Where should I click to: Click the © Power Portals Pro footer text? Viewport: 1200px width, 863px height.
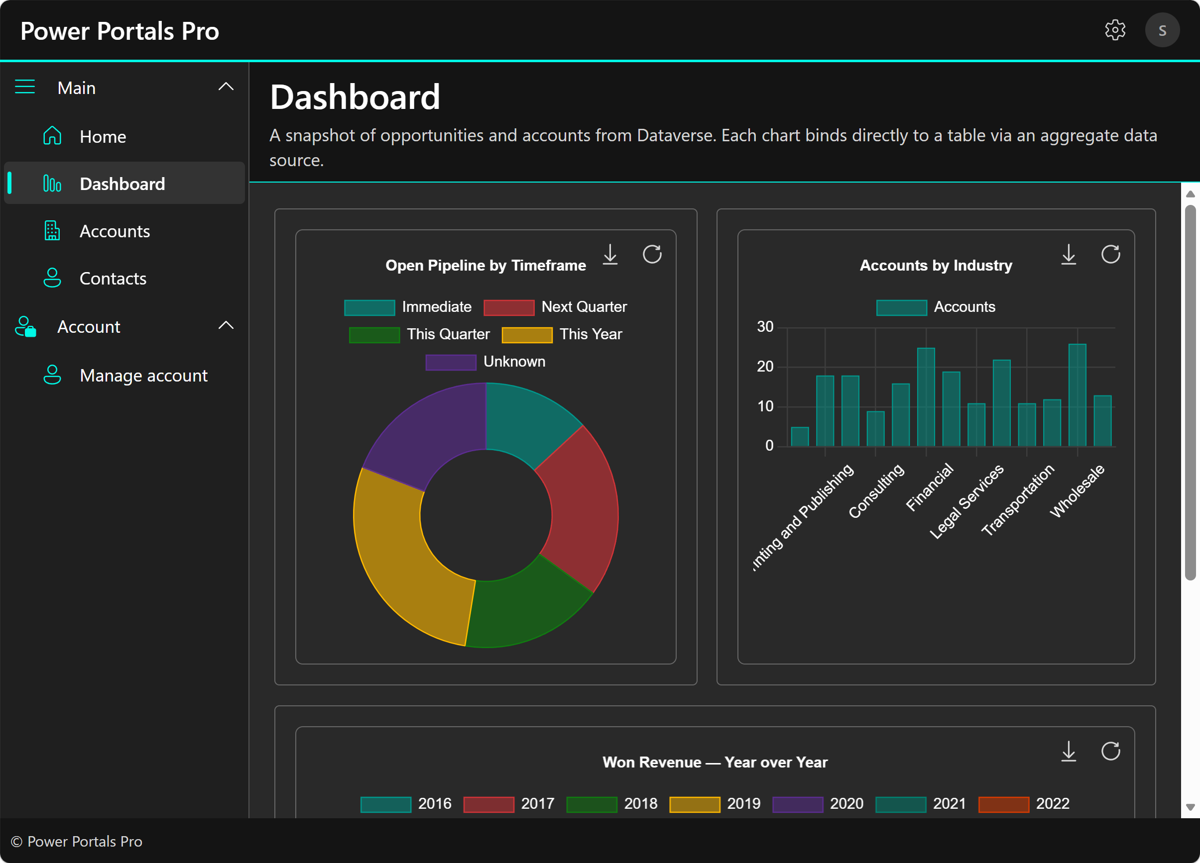point(77,841)
